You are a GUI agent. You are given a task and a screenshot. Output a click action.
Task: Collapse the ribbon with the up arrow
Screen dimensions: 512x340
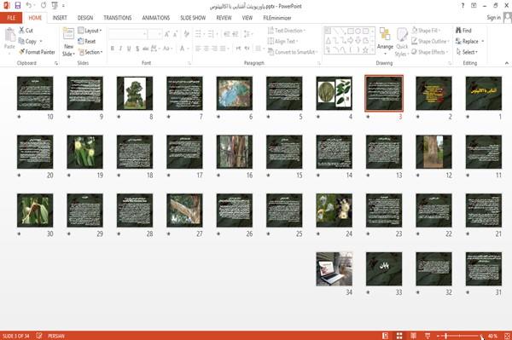pyautogui.click(x=506, y=63)
